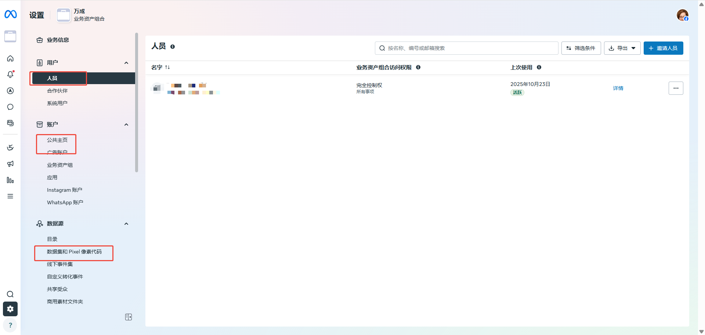Open the Home icon in left rail
The width and height of the screenshot is (705, 335).
10,58
